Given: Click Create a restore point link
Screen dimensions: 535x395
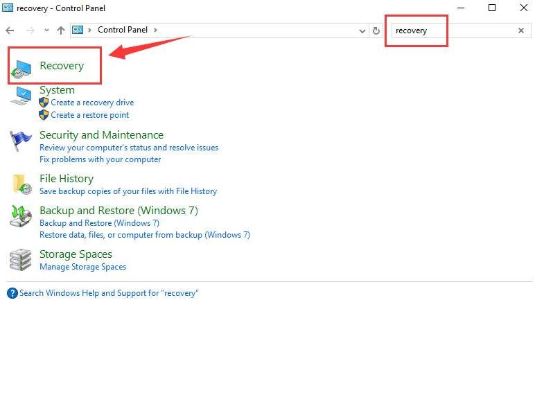Looking at the screenshot, I should click(89, 115).
